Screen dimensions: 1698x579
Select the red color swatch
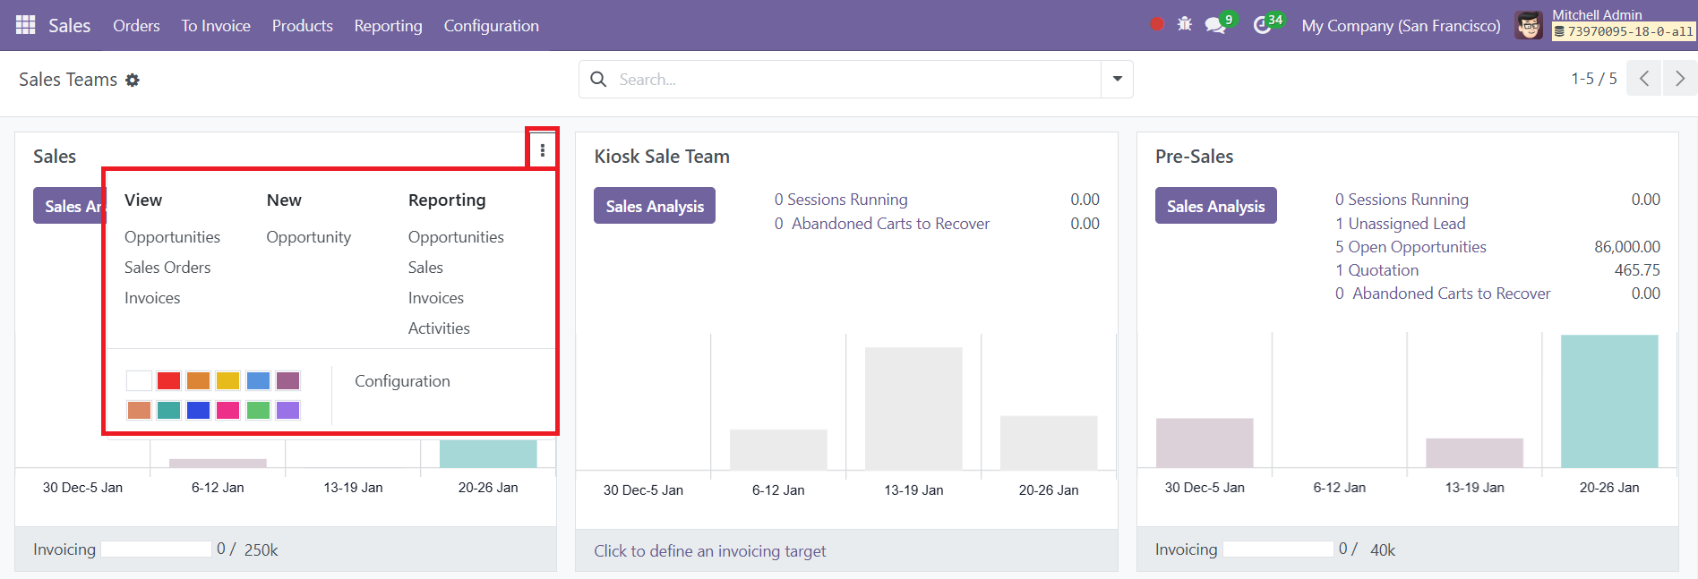[x=168, y=380]
